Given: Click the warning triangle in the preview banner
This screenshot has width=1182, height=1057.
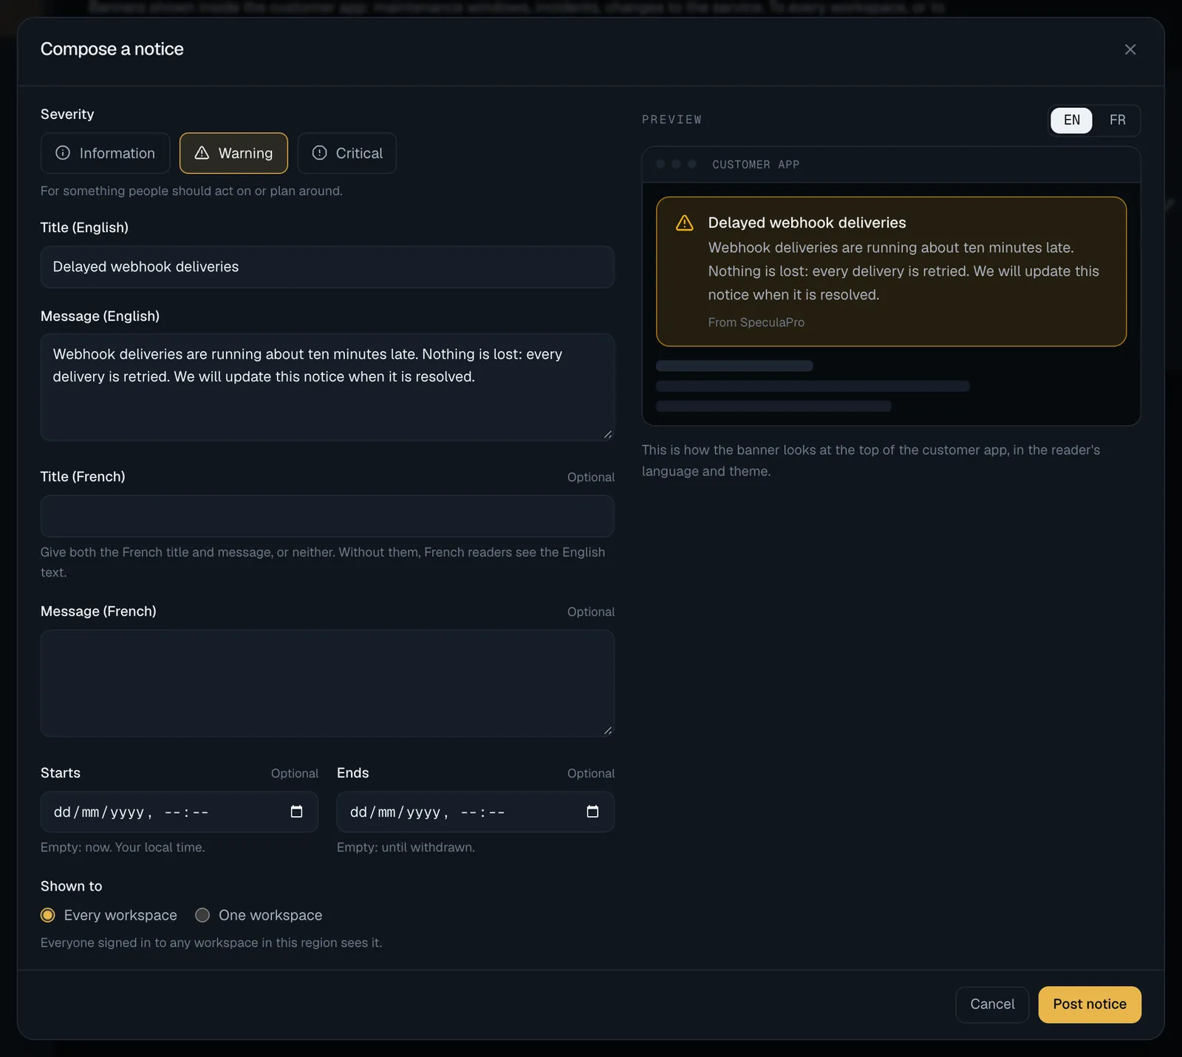Looking at the screenshot, I should (x=685, y=223).
